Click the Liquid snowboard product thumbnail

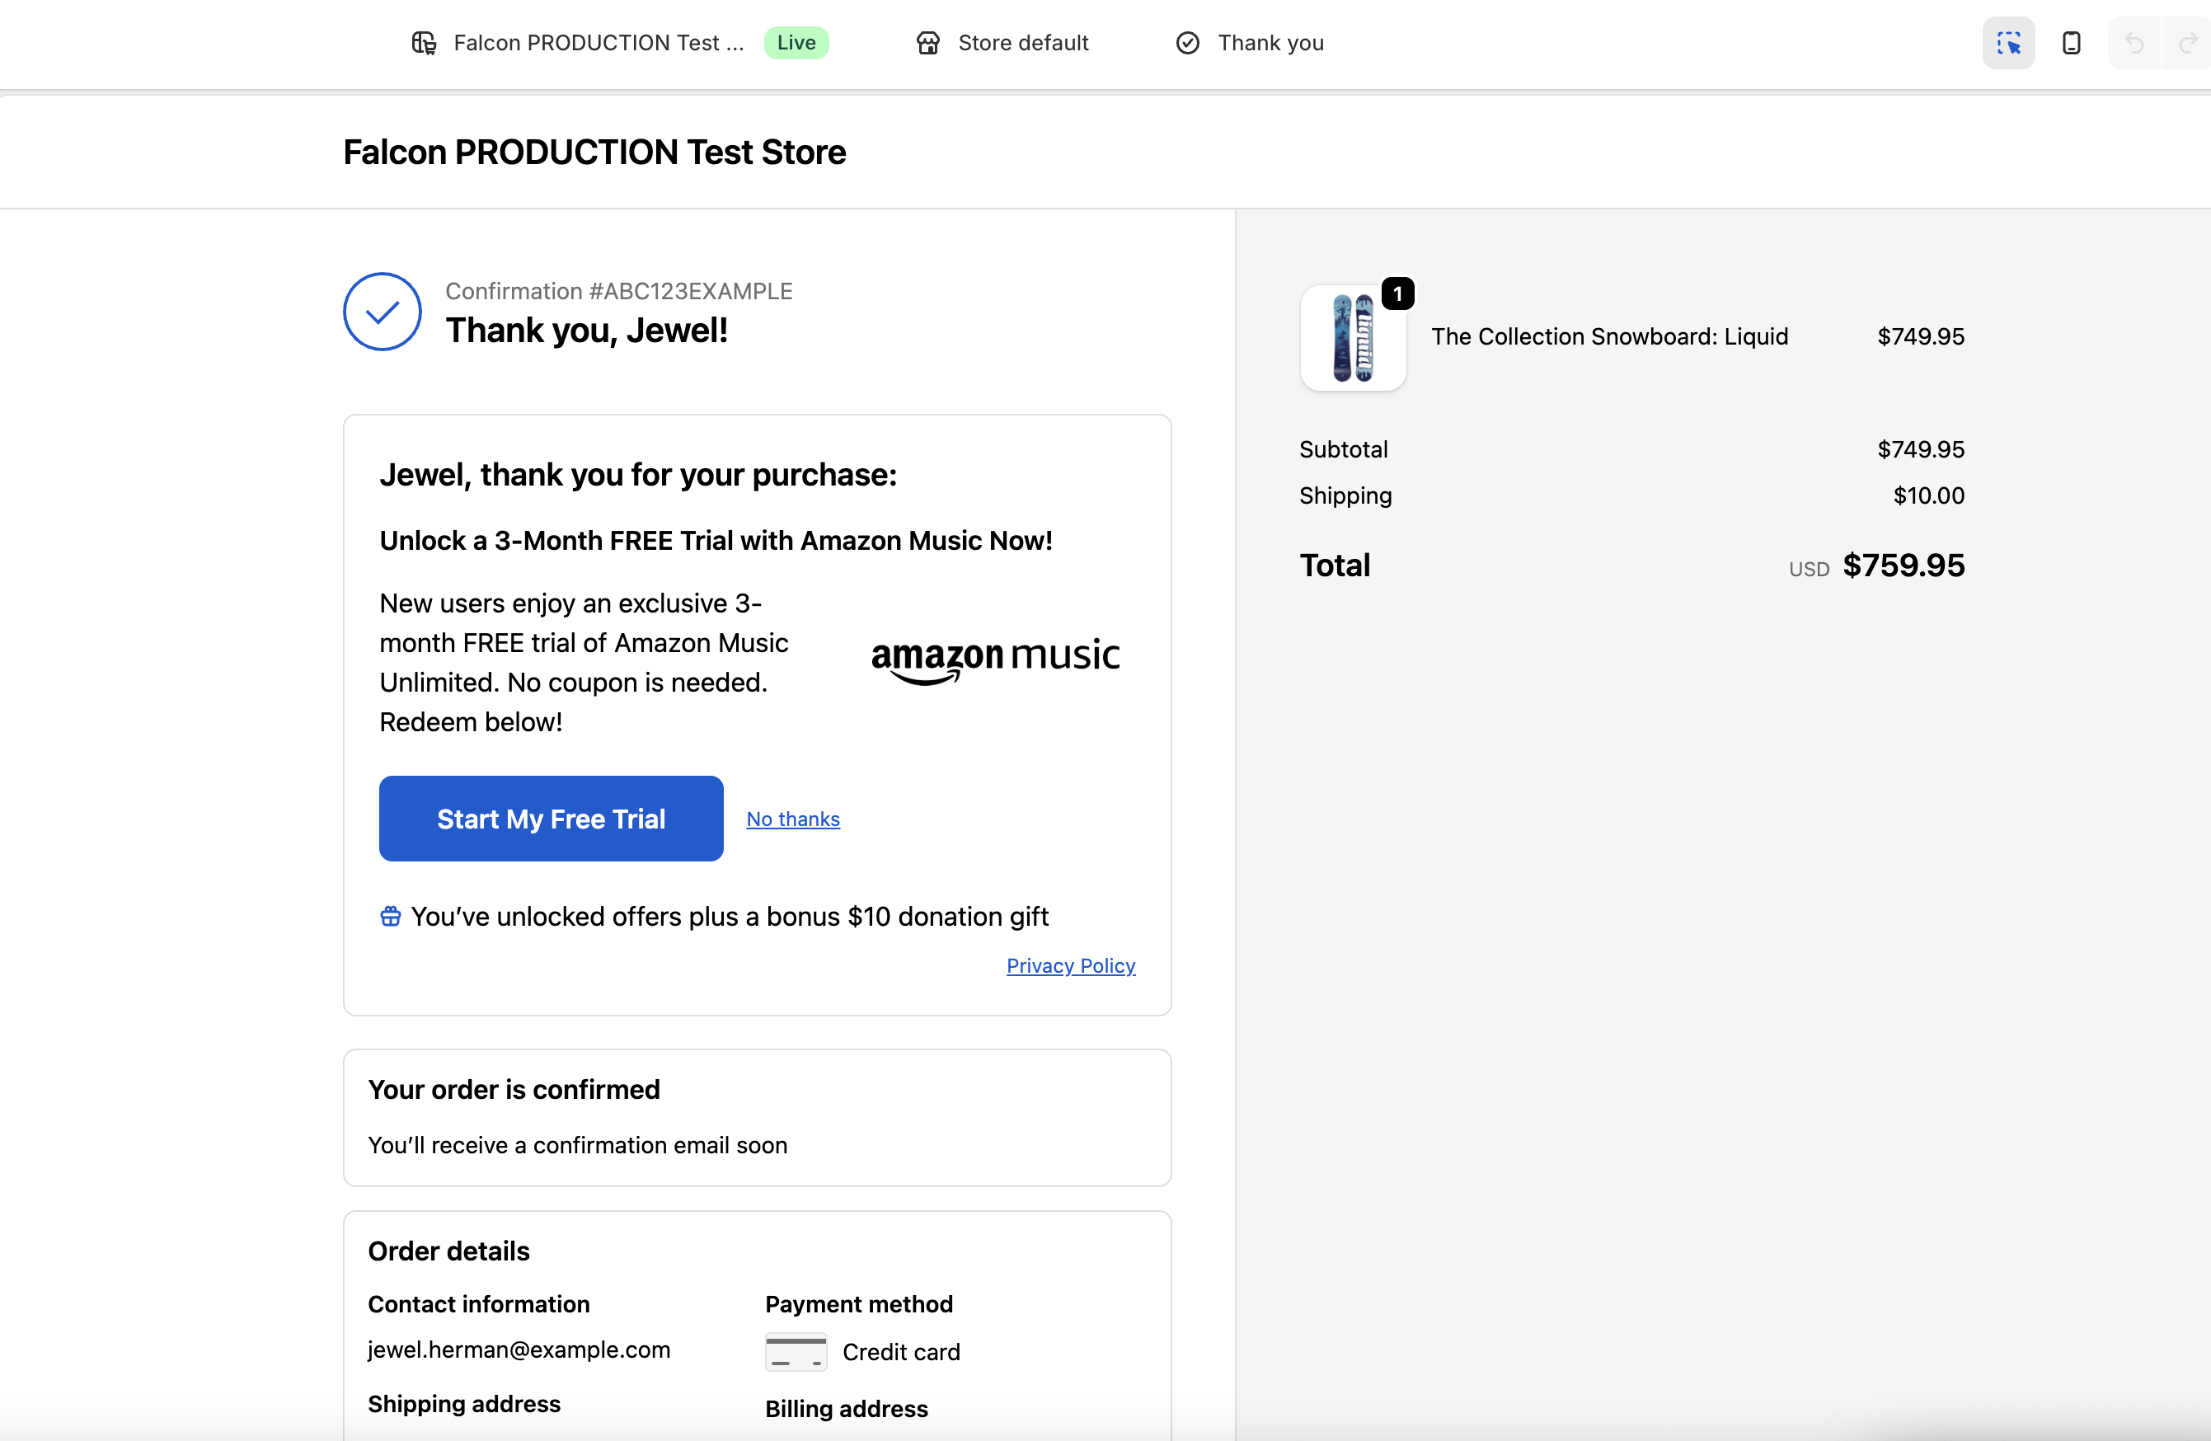[x=1353, y=337]
